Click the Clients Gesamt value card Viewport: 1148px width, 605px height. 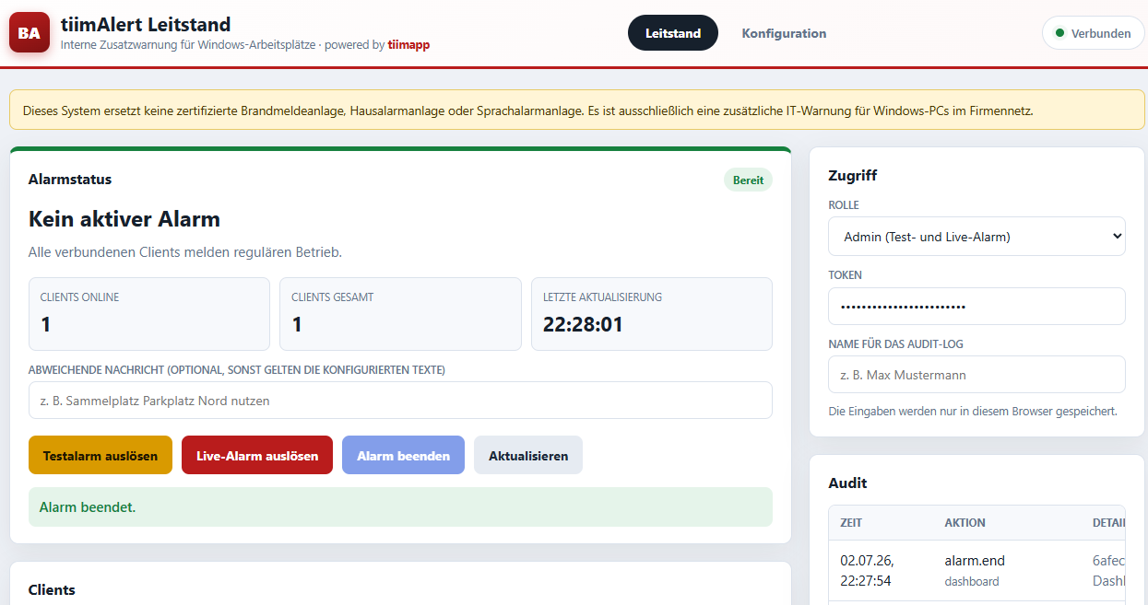[x=400, y=314]
